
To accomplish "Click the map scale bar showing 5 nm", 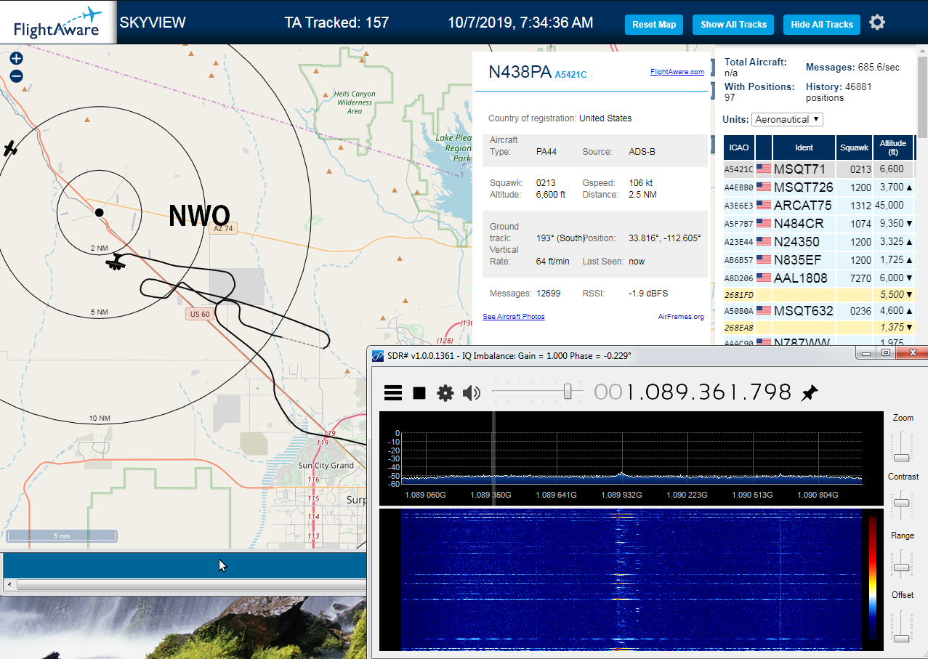I will 62,536.
